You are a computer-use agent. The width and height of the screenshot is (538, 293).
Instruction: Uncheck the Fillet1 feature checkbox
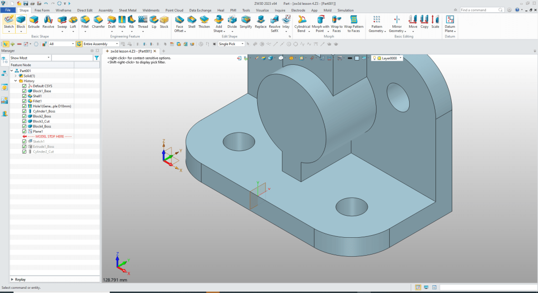24,101
